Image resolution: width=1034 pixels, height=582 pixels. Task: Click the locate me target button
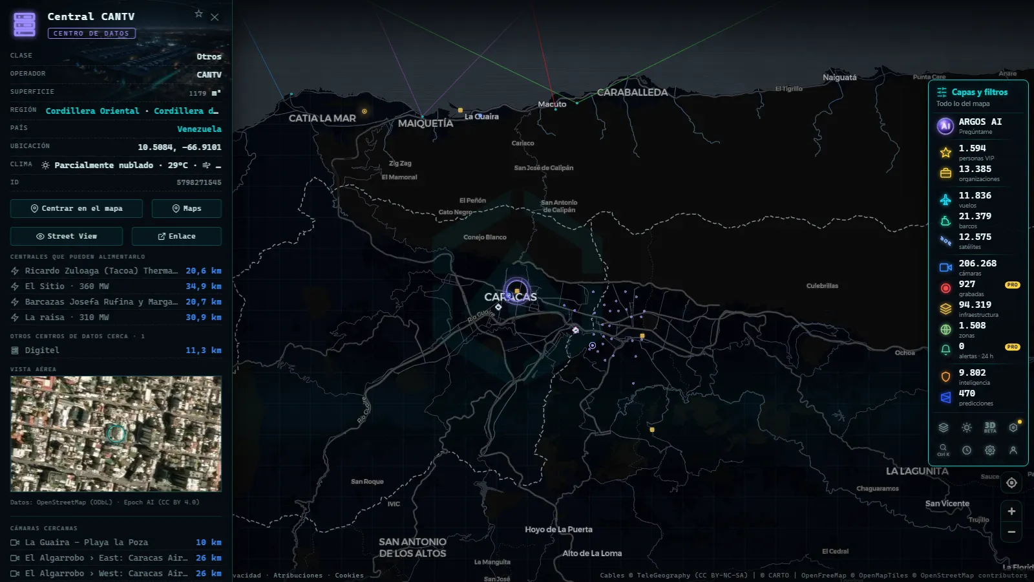[x=1011, y=483]
